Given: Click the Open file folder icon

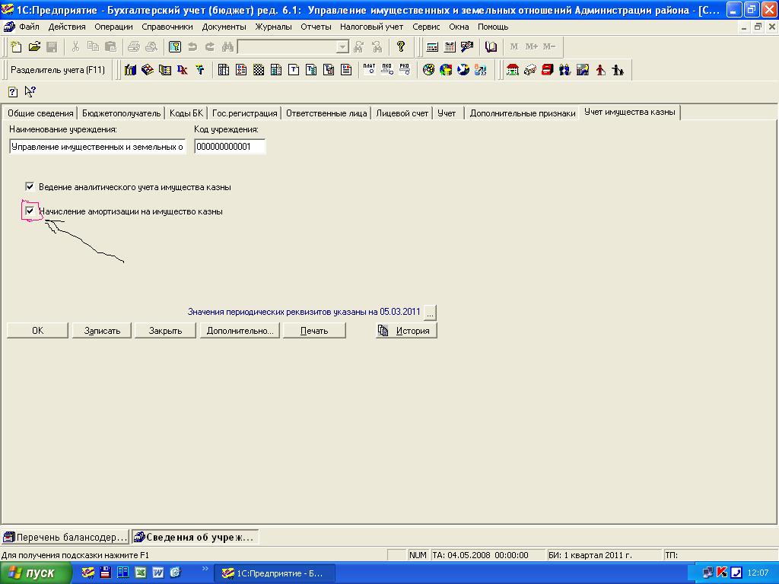Looking at the screenshot, I should (x=34, y=47).
